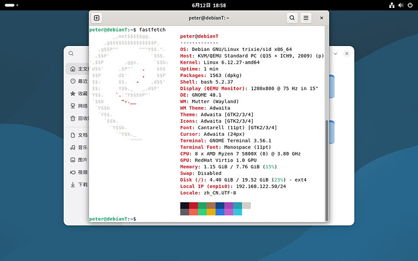Open Downloads in Files sidebar
This screenshot has width=418, height=261.
coord(78,185)
